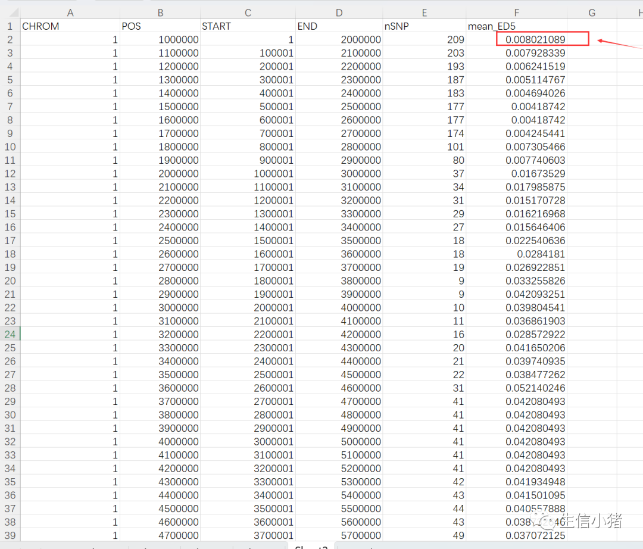This screenshot has width=643, height=549.
Task: Select END cell with value 3000000
Action: click(339, 174)
